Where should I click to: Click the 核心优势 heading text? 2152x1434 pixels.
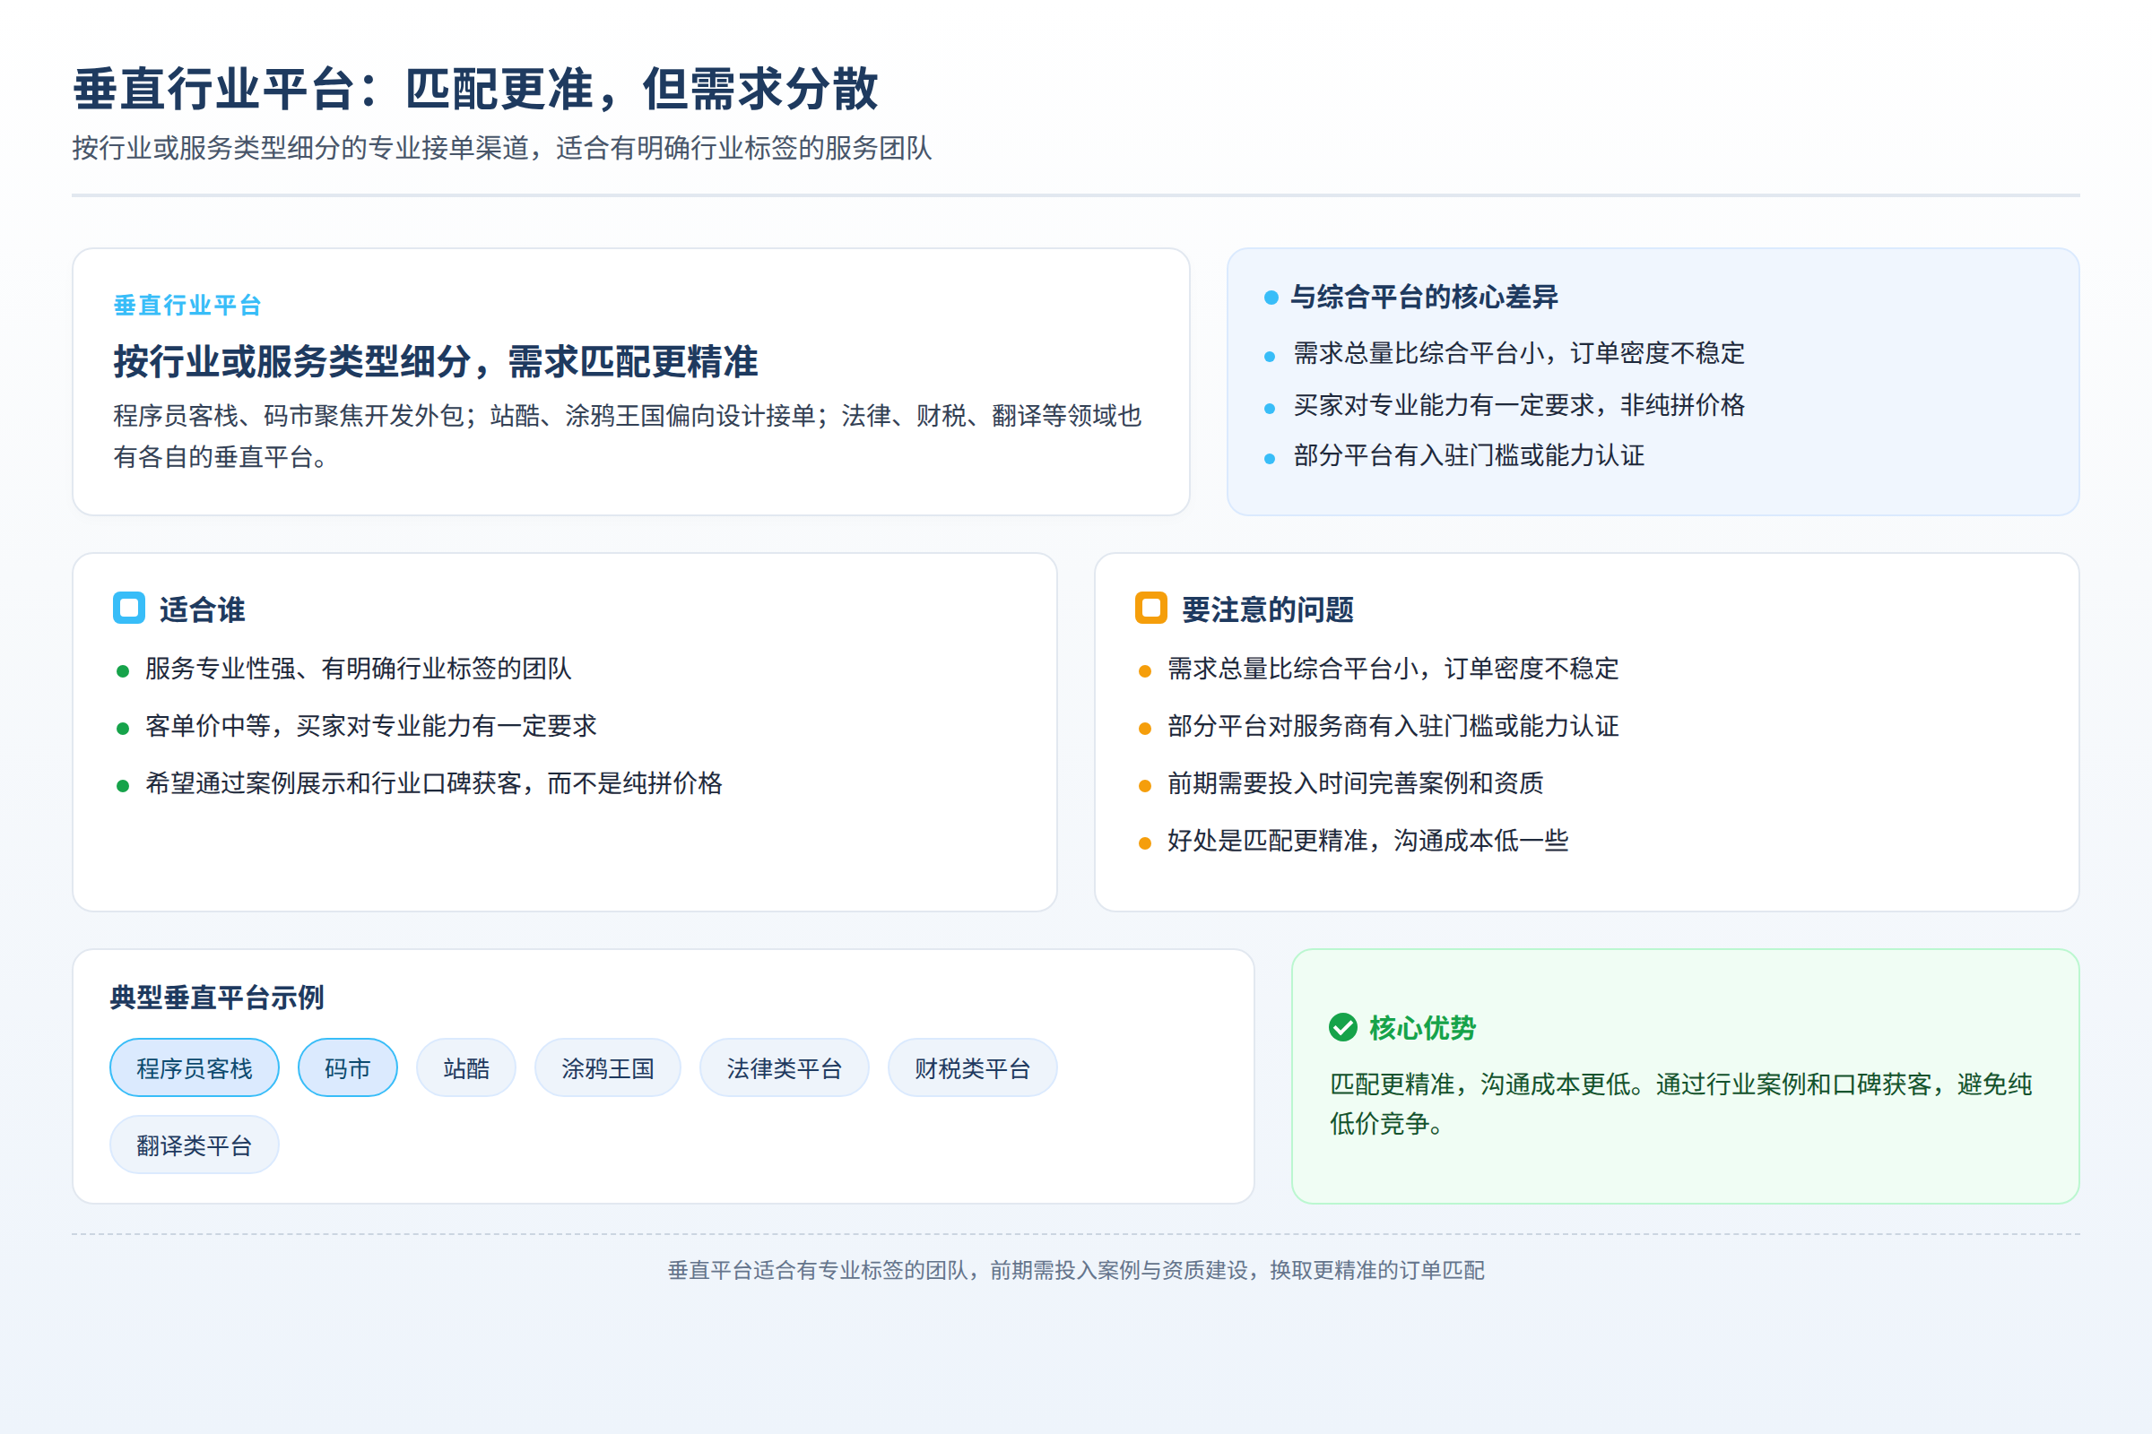tap(1423, 1028)
